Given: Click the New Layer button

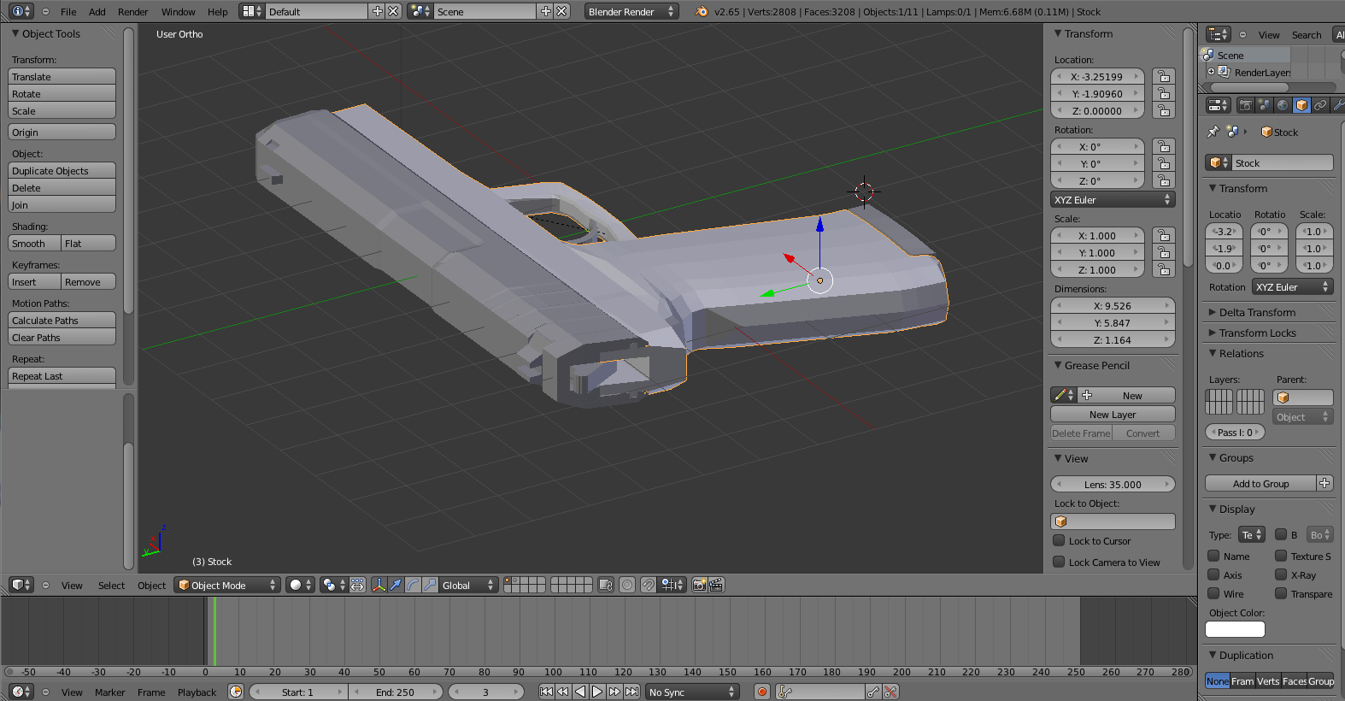Looking at the screenshot, I should click(1113, 414).
